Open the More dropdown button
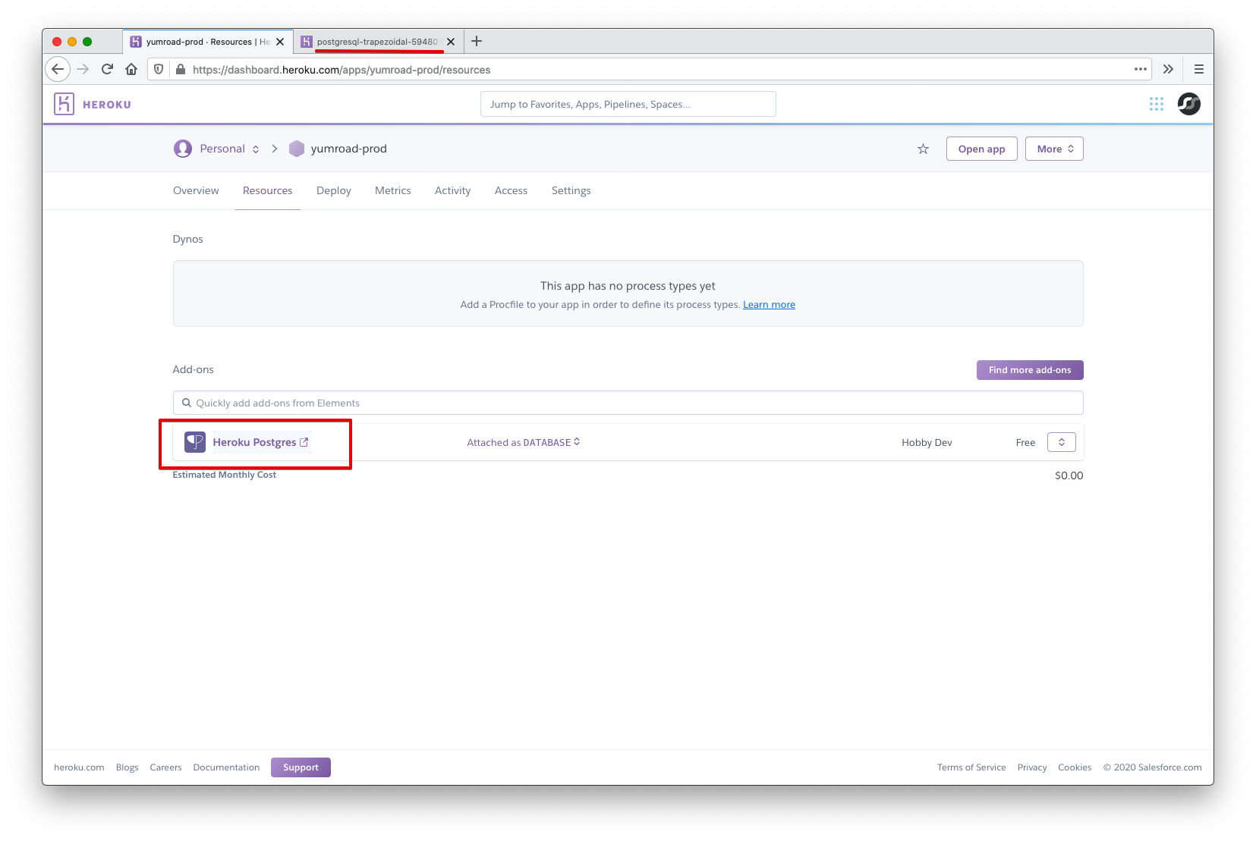The image size is (1256, 841). pyautogui.click(x=1054, y=149)
